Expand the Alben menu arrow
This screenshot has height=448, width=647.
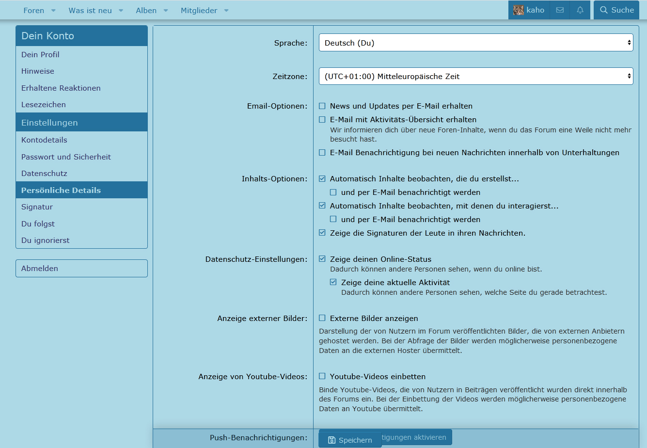point(166,11)
